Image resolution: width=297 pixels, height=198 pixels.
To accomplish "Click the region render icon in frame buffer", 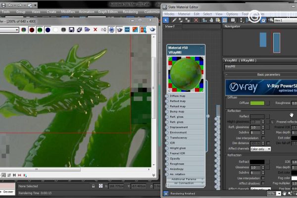I will 111,30.
